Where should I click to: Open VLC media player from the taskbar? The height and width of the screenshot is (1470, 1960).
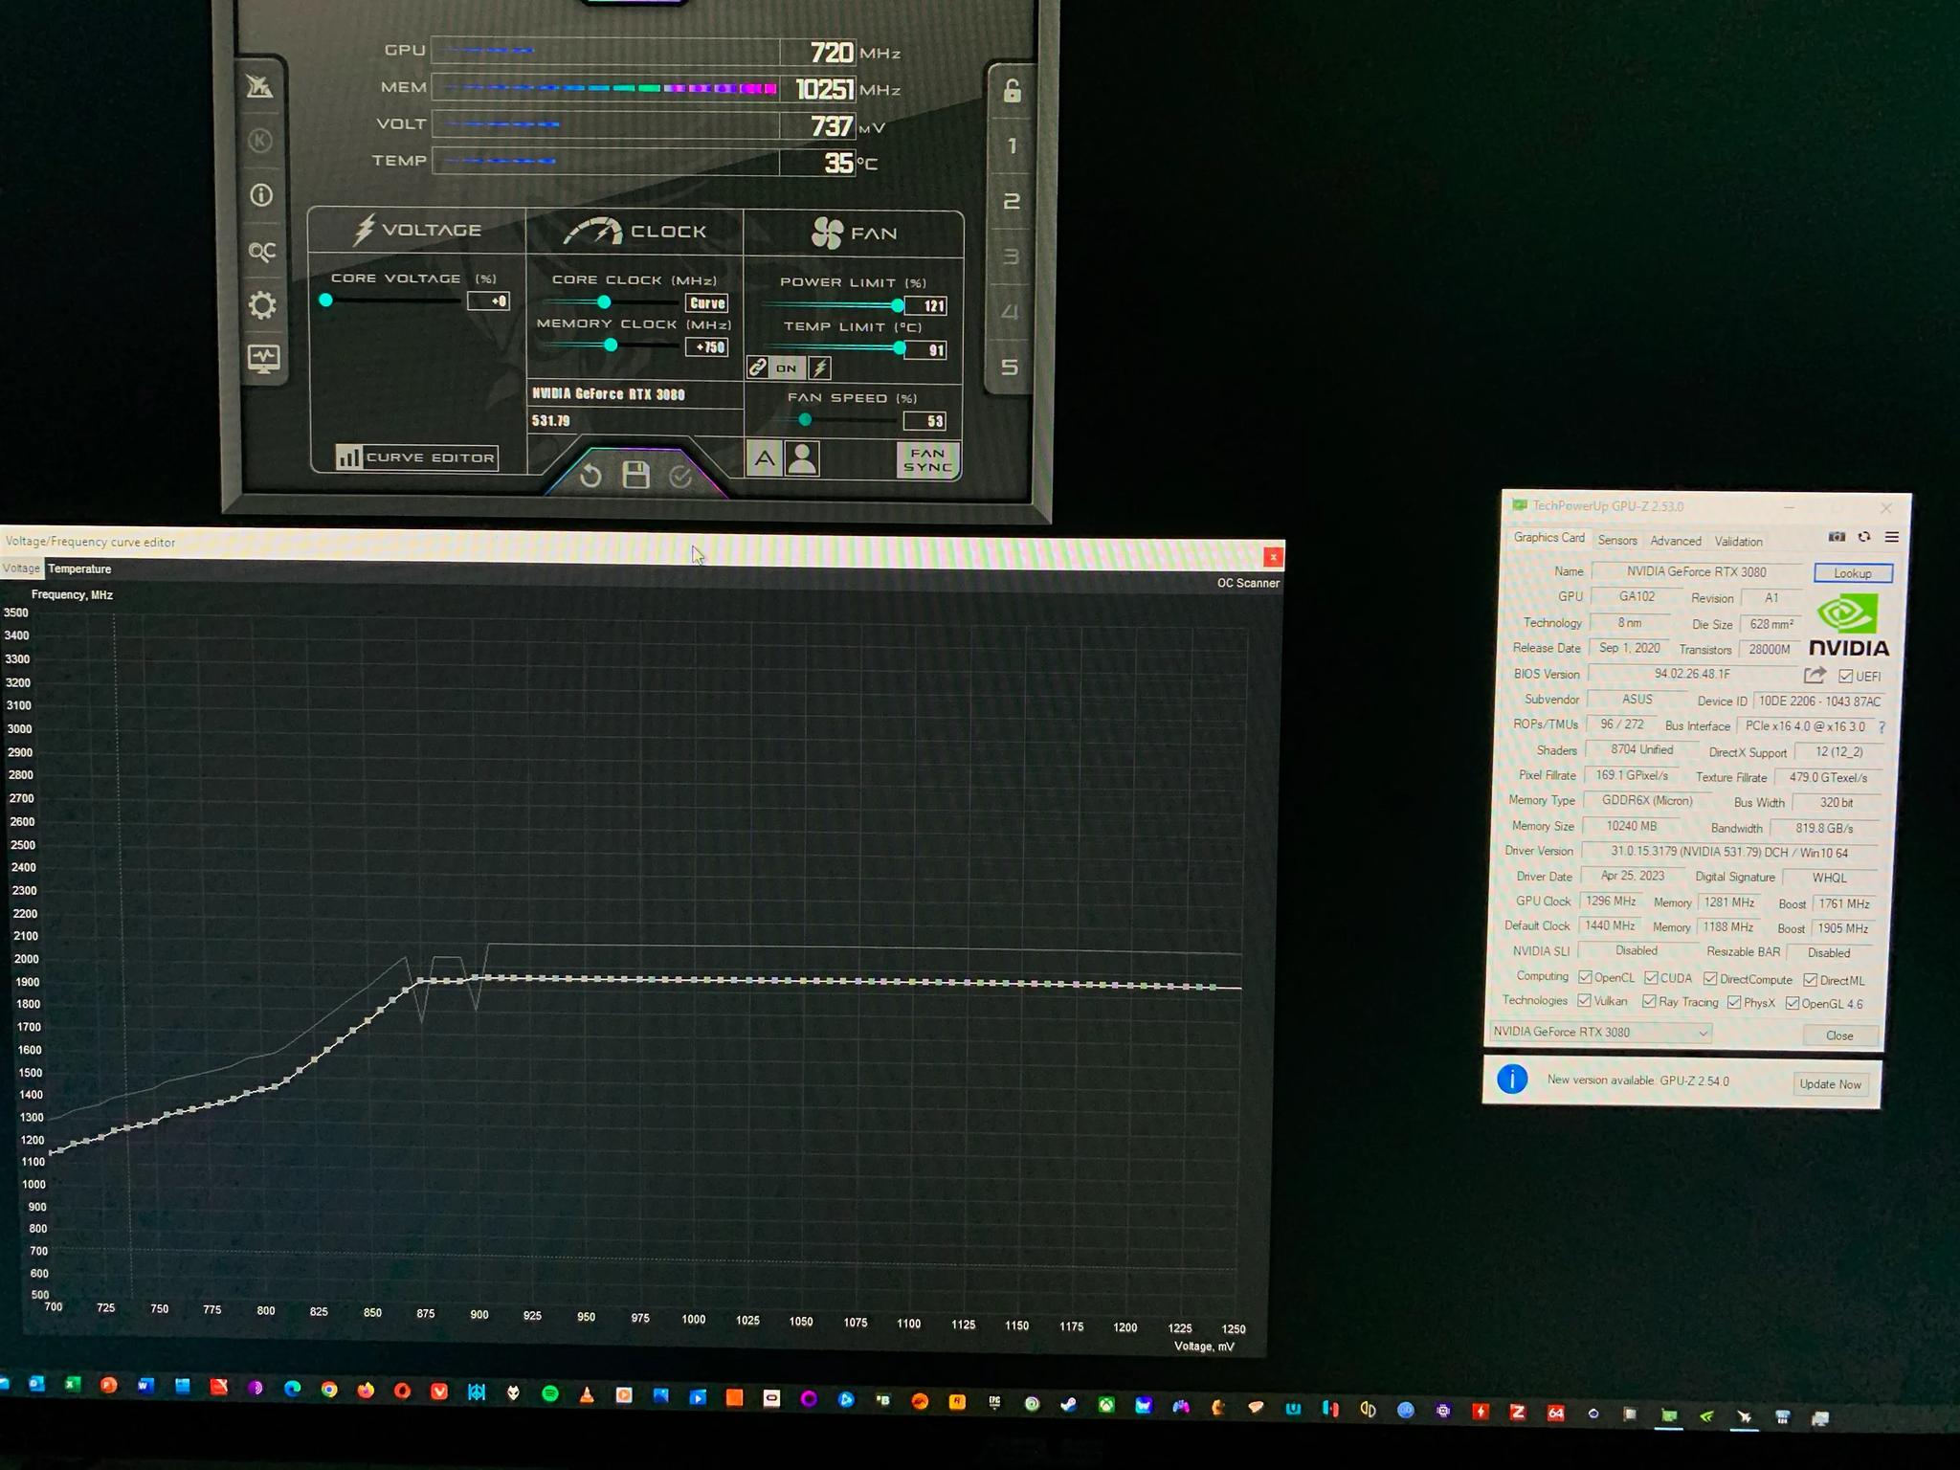[x=587, y=1394]
